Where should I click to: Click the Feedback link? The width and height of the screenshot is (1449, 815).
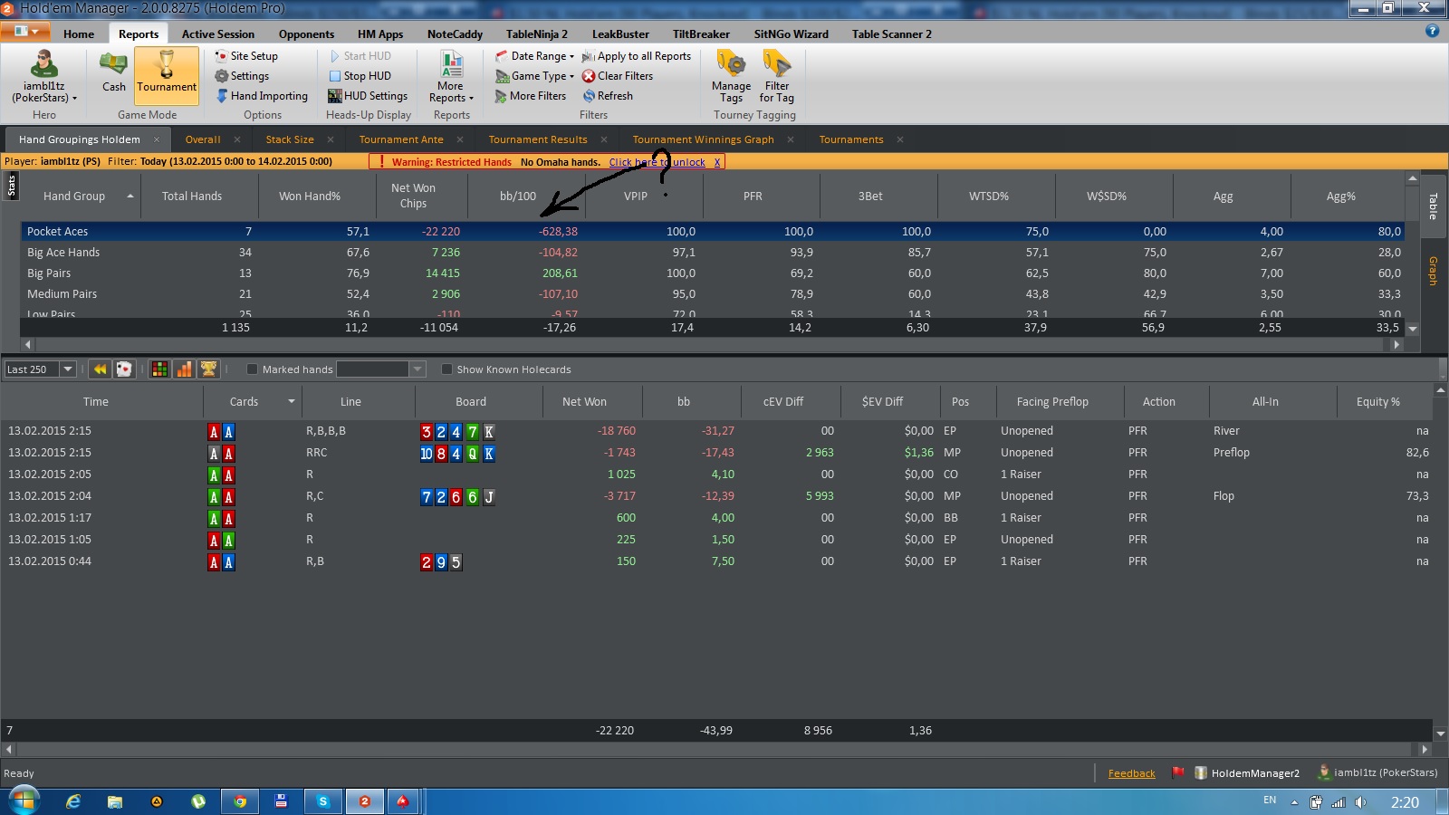pos(1131,773)
